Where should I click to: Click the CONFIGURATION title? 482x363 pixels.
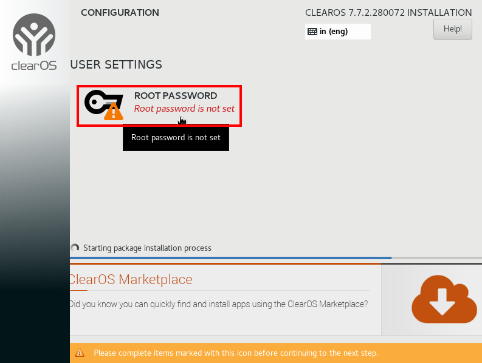tap(120, 13)
